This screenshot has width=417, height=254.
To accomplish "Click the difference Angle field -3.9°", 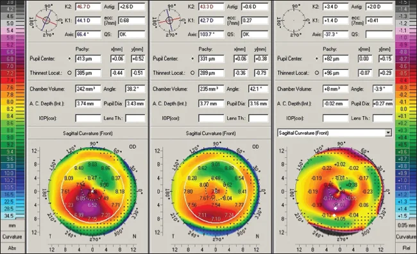I will pyautogui.click(x=383, y=89).
